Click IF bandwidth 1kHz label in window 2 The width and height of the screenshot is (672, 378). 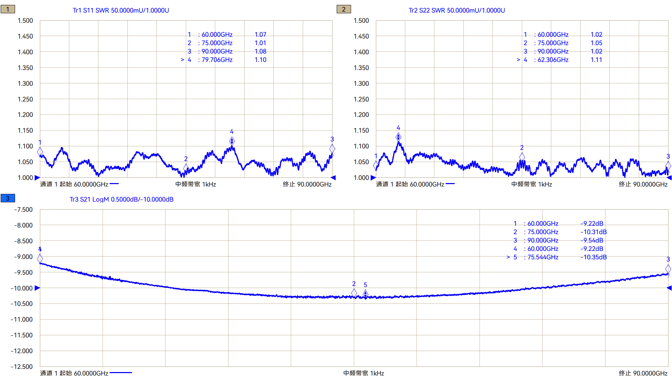coord(531,184)
